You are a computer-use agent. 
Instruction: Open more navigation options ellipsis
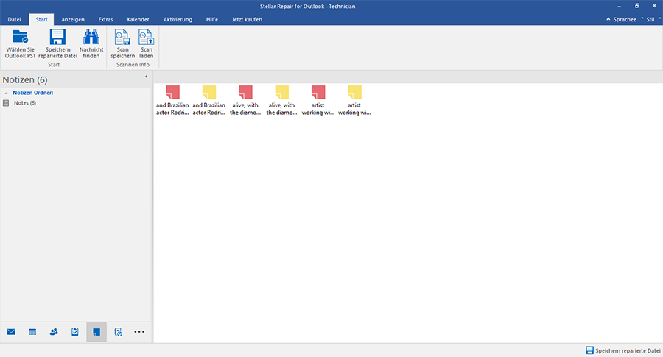tap(139, 332)
